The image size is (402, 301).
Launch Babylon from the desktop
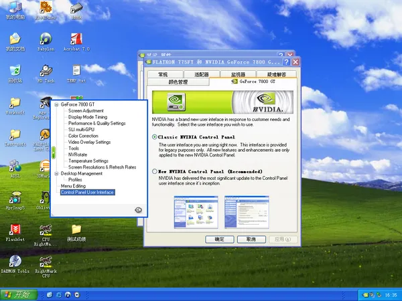(x=46, y=42)
